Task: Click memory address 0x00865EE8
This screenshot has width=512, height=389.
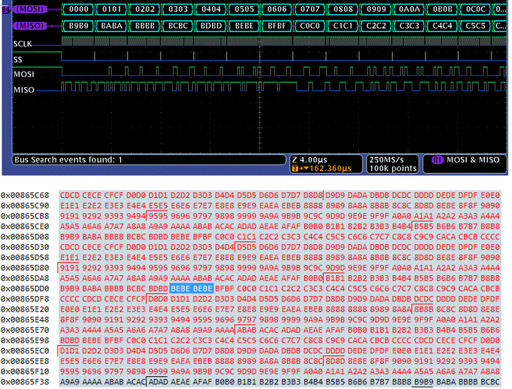Action: 25,361
